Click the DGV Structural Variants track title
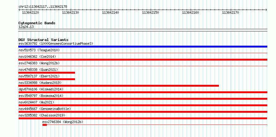 43,40
